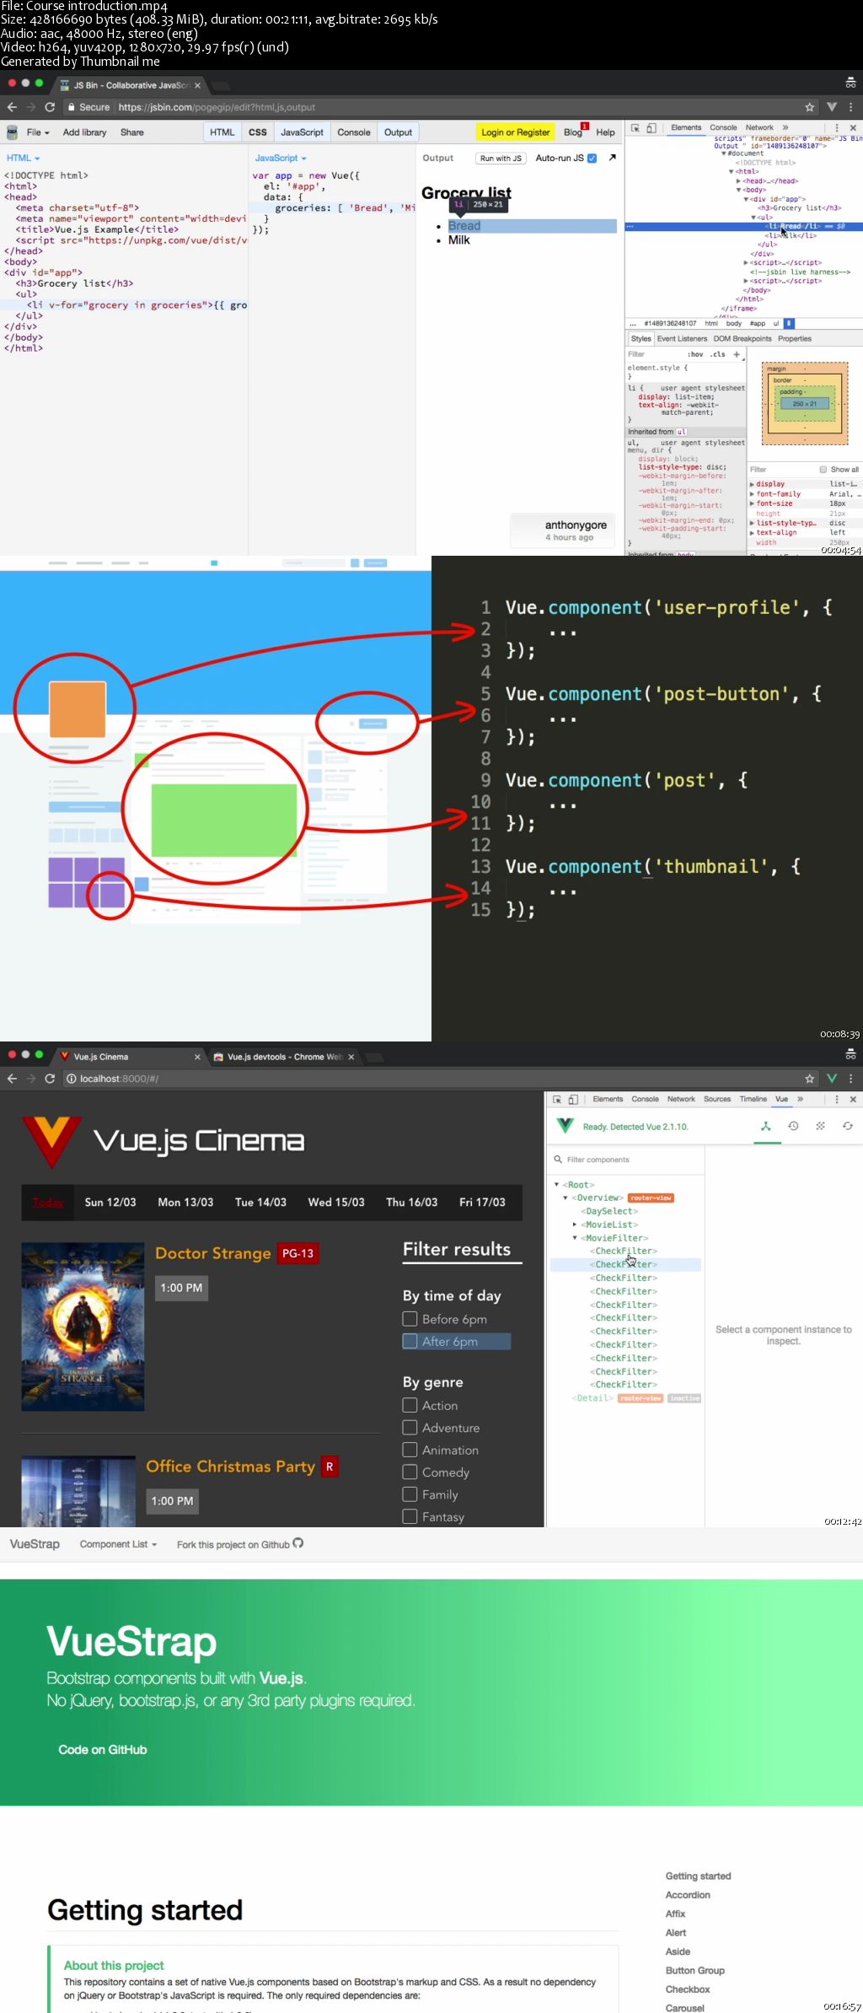This screenshot has width=863, height=2013.
Task: Click the Login or Register button
Action: [x=515, y=132]
